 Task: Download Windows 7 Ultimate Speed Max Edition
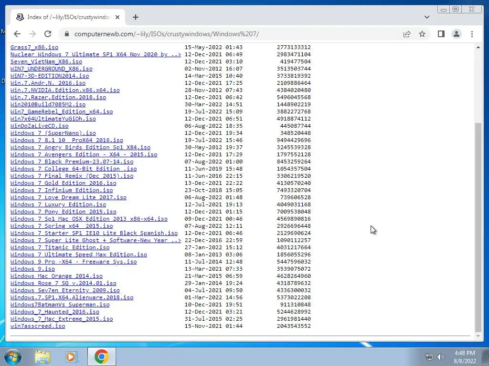click(79, 255)
